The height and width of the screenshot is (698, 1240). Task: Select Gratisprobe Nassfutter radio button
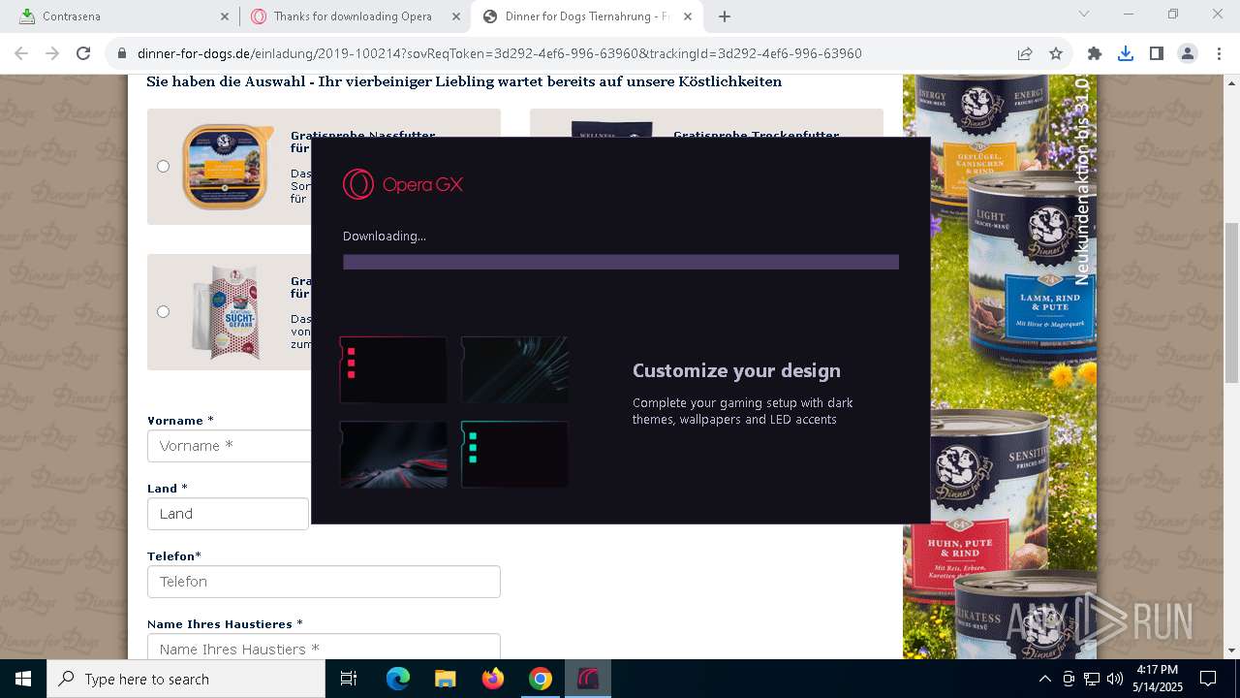(x=163, y=166)
